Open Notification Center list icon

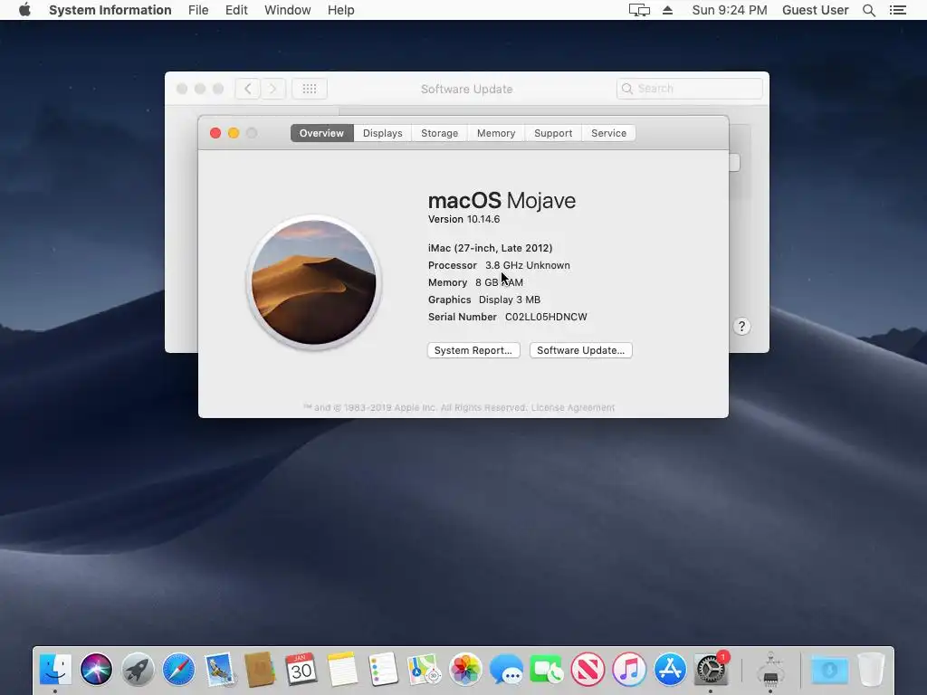pyautogui.click(x=897, y=10)
